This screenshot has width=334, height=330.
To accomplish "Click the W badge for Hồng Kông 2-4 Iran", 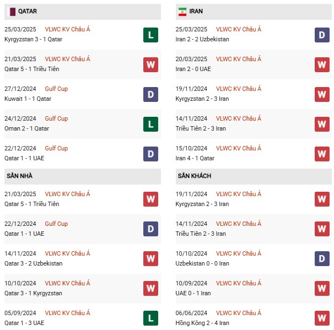I will [x=322, y=318].
